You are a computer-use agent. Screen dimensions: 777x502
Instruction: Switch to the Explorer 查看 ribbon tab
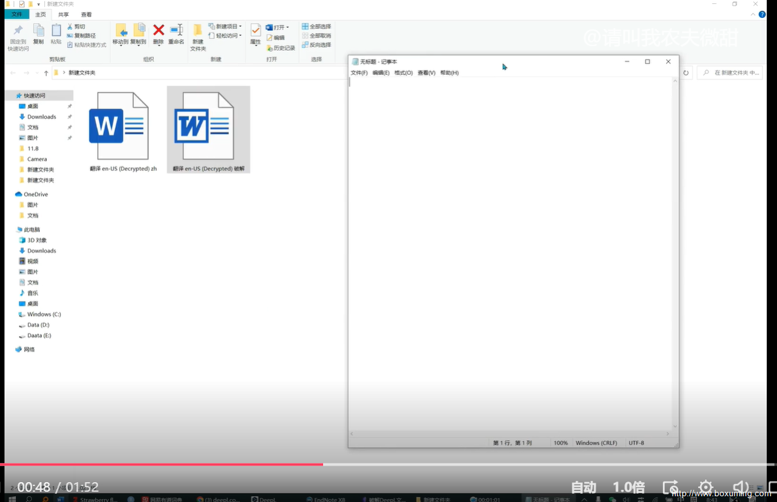pyautogui.click(x=86, y=14)
